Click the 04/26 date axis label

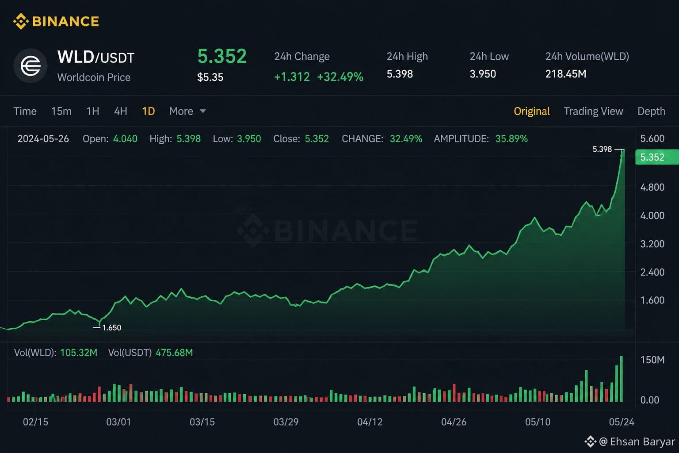click(454, 422)
